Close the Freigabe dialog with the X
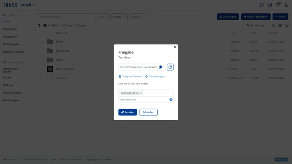The image size is (292, 164). pyautogui.click(x=175, y=47)
